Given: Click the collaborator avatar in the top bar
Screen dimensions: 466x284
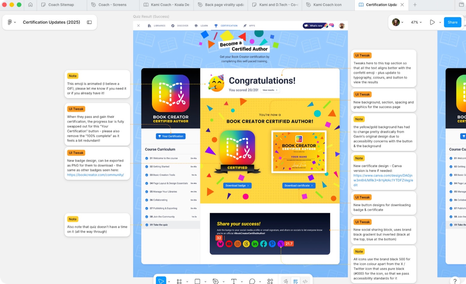Looking at the screenshot, I should point(396,22).
